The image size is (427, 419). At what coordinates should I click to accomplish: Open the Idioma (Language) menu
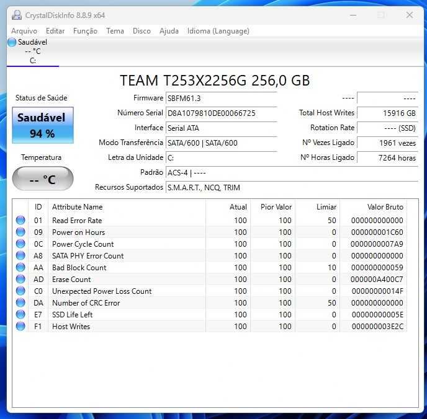(x=218, y=31)
